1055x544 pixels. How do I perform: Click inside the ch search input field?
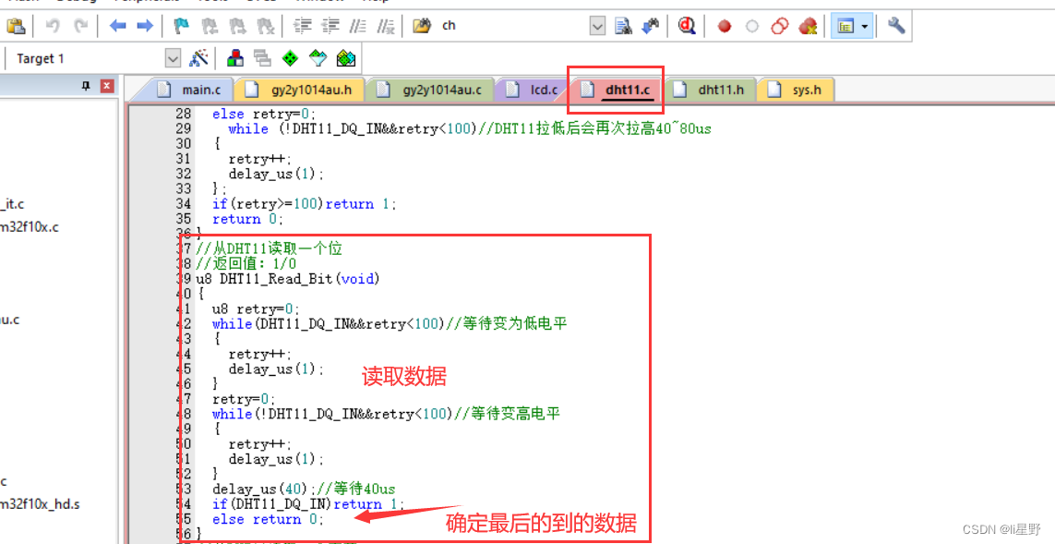(508, 26)
